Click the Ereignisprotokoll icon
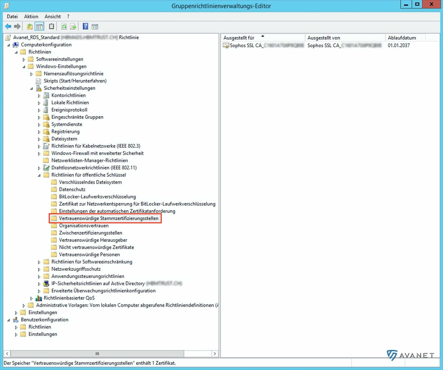 point(46,110)
